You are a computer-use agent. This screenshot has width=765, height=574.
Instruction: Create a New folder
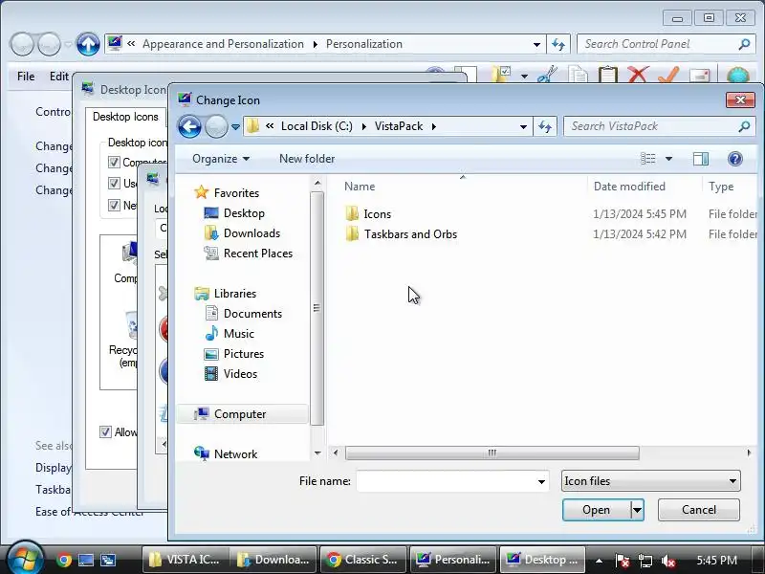tap(307, 159)
